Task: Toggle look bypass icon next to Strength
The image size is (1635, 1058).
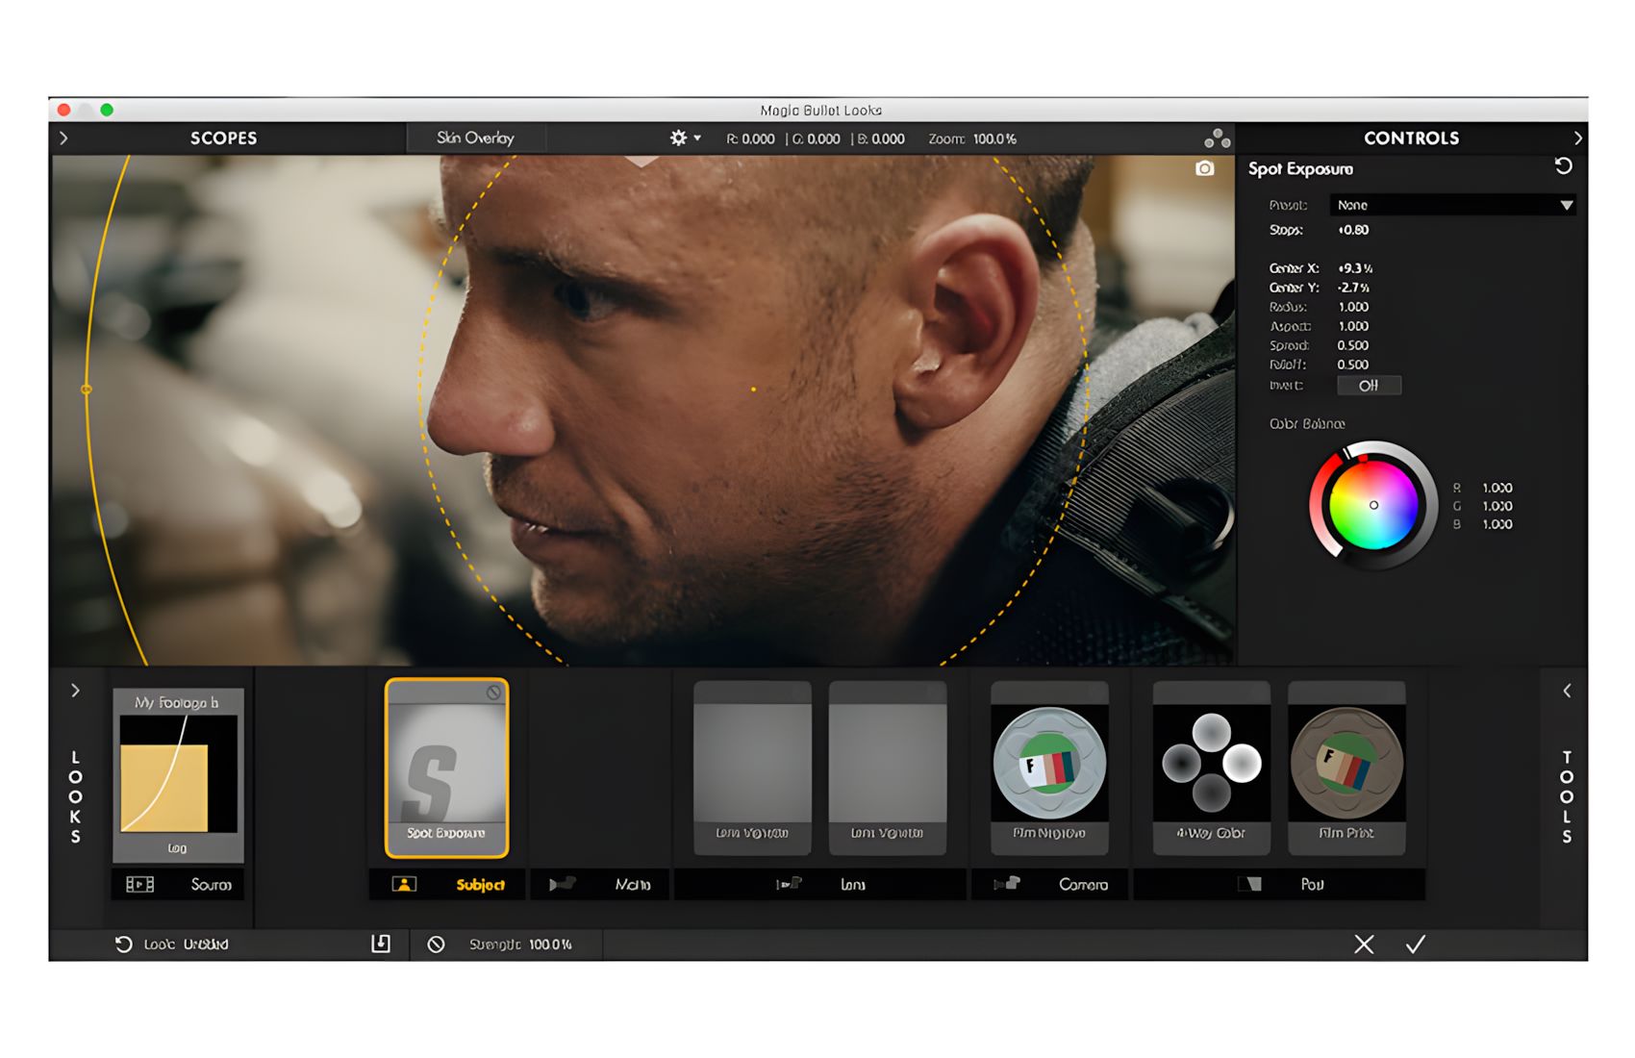Action: pos(436,945)
